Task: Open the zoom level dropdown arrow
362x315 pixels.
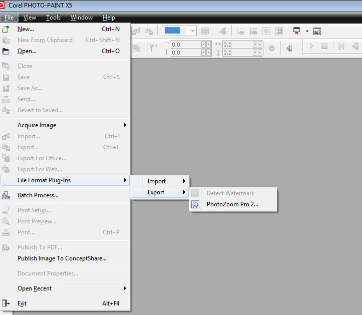Action: click(192, 31)
